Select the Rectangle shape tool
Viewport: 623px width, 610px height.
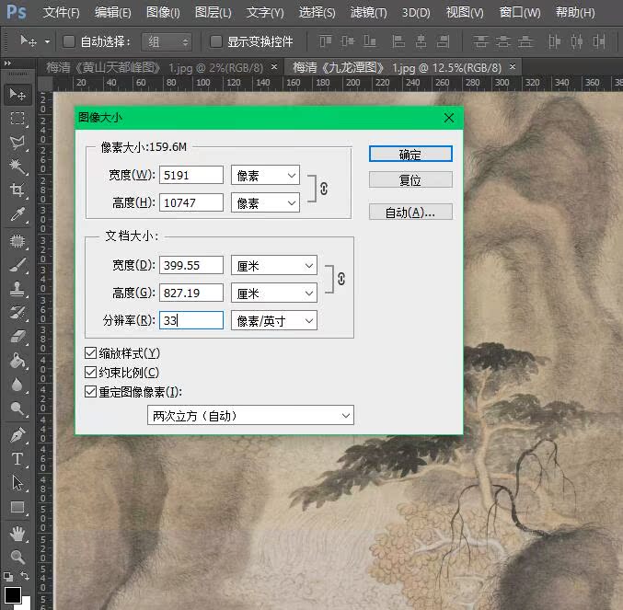(x=17, y=507)
